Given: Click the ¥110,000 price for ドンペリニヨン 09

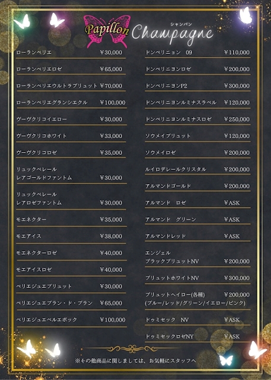Looking at the screenshot, I should [237, 52].
